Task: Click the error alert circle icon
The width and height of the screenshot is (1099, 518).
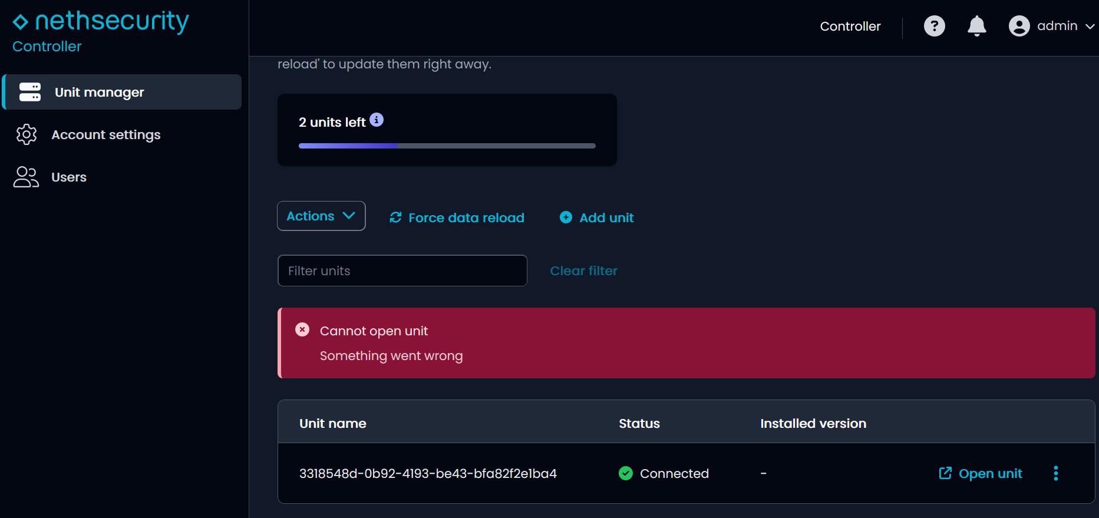Action: (x=302, y=329)
